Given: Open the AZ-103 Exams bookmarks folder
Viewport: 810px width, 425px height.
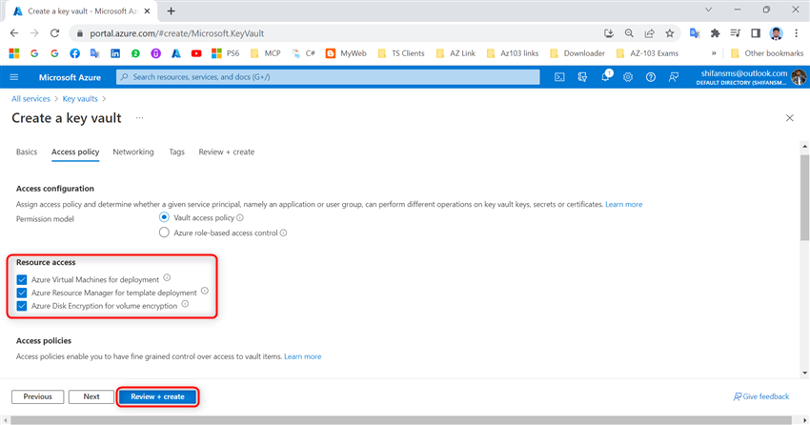Looking at the screenshot, I should 647,53.
